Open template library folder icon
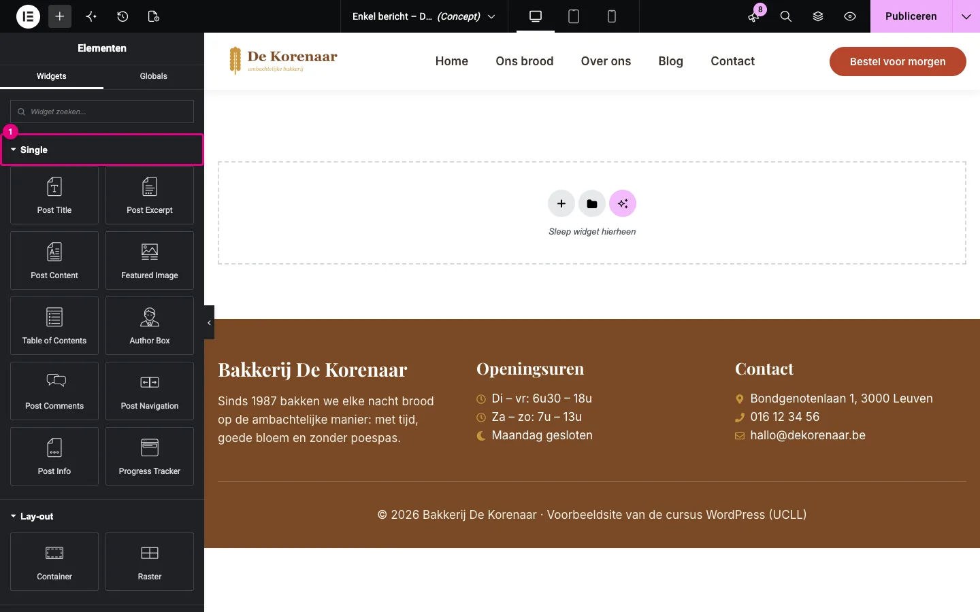The width and height of the screenshot is (980, 612). coord(592,203)
